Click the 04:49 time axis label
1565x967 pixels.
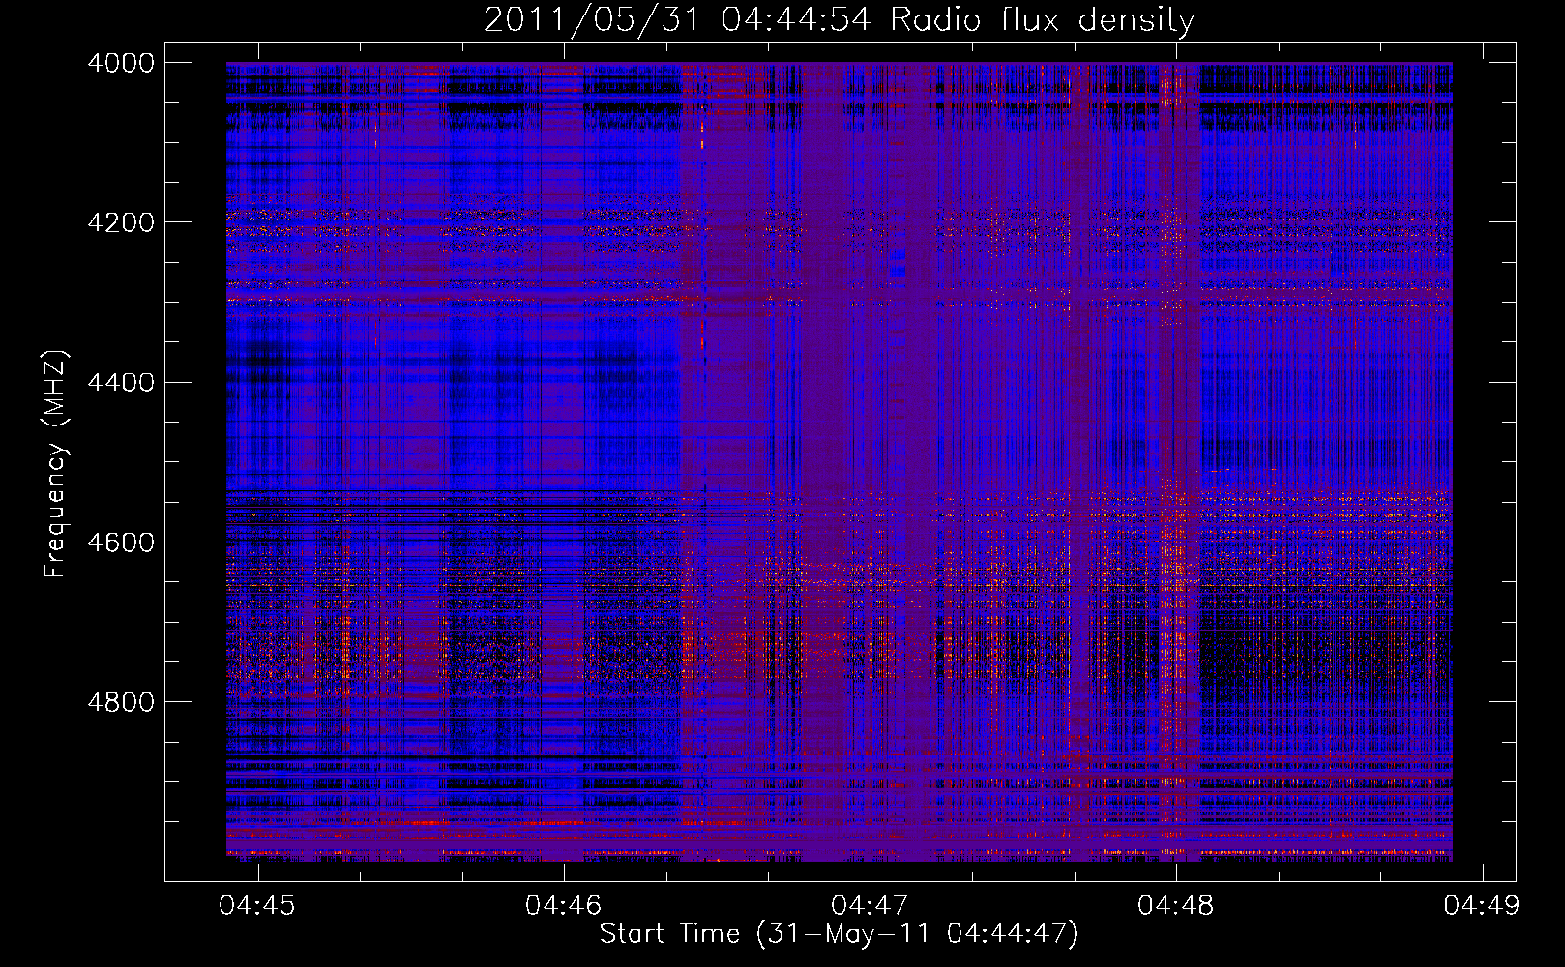pos(1482,906)
